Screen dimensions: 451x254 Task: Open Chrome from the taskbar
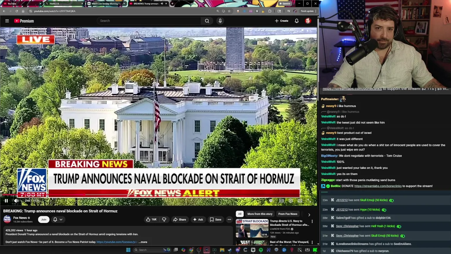coord(191,250)
